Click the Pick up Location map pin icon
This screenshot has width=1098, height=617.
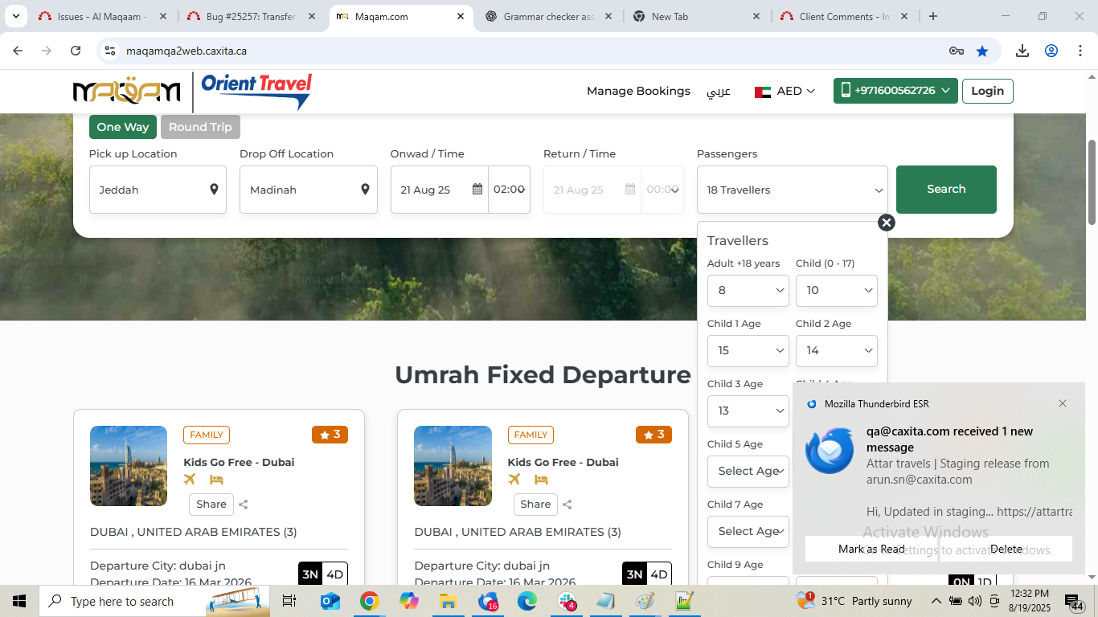tap(214, 190)
